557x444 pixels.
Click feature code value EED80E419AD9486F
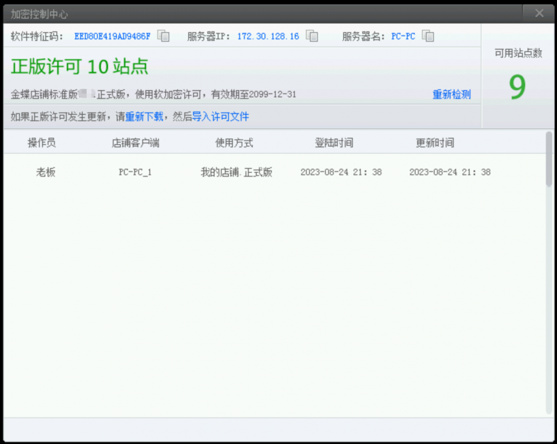click(112, 36)
